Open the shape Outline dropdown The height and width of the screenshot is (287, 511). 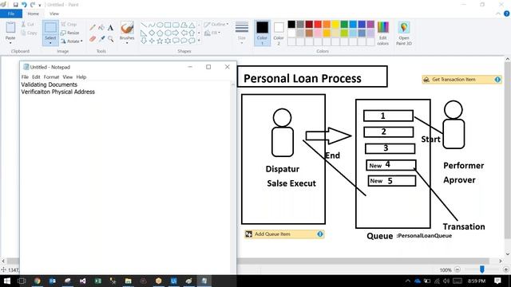point(216,25)
